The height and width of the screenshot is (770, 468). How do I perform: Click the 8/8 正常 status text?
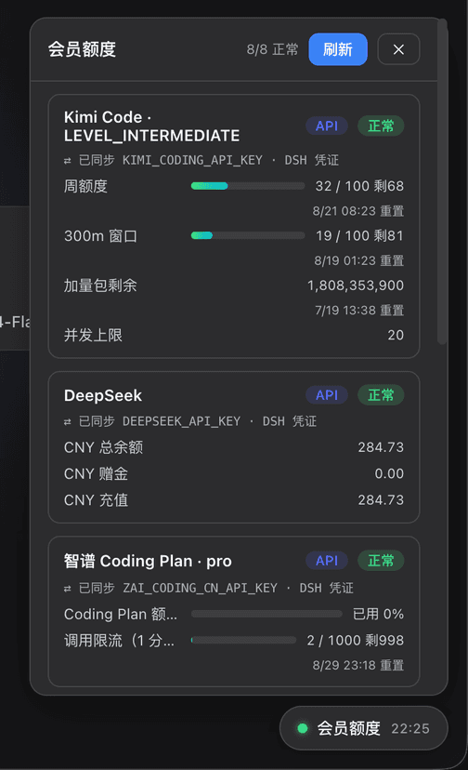point(272,49)
